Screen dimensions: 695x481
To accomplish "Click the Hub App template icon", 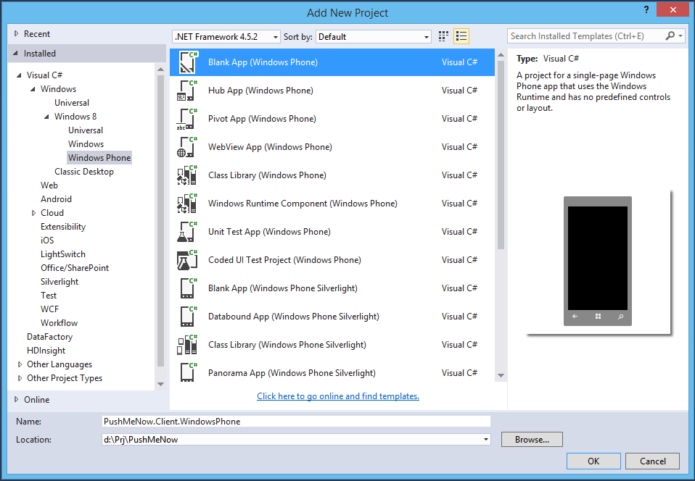I will tap(187, 91).
